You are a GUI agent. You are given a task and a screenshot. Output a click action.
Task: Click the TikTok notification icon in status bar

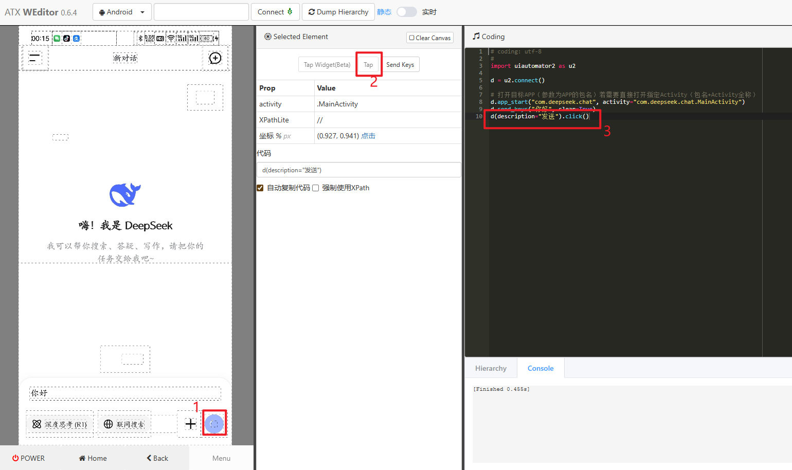coord(67,39)
